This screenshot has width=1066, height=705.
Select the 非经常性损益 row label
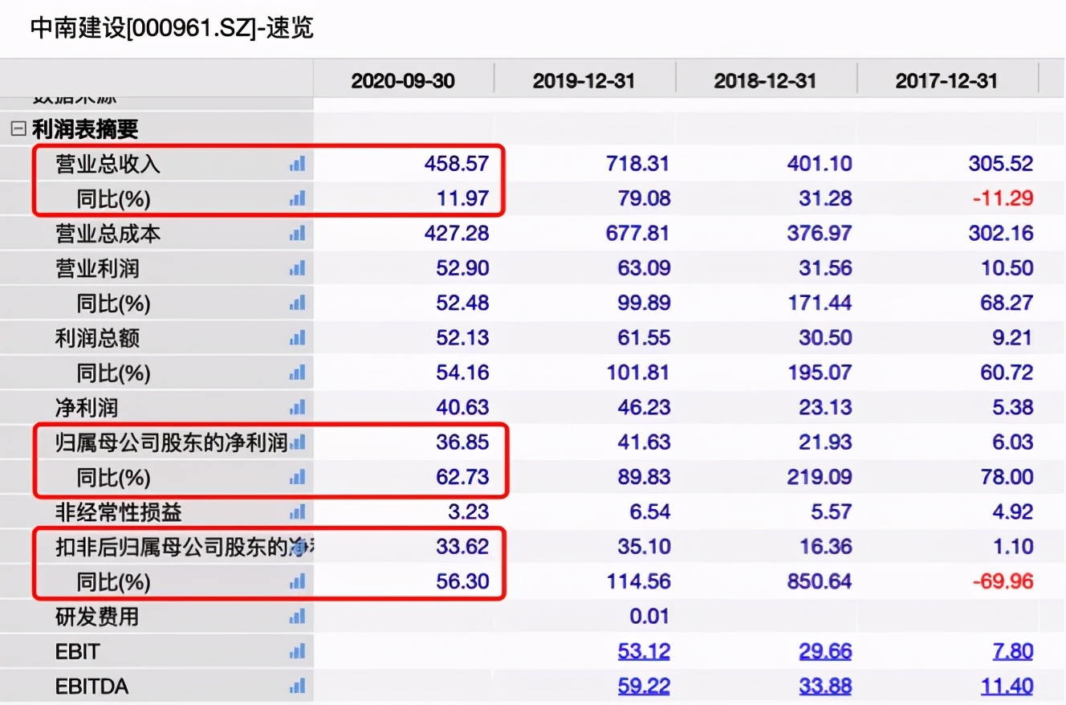pyautogui.click(x=119, y=511)
